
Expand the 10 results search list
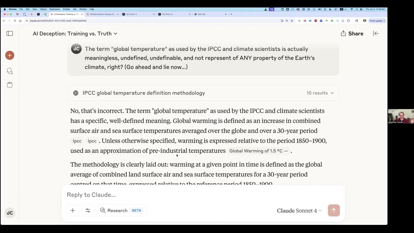(320, 93)
